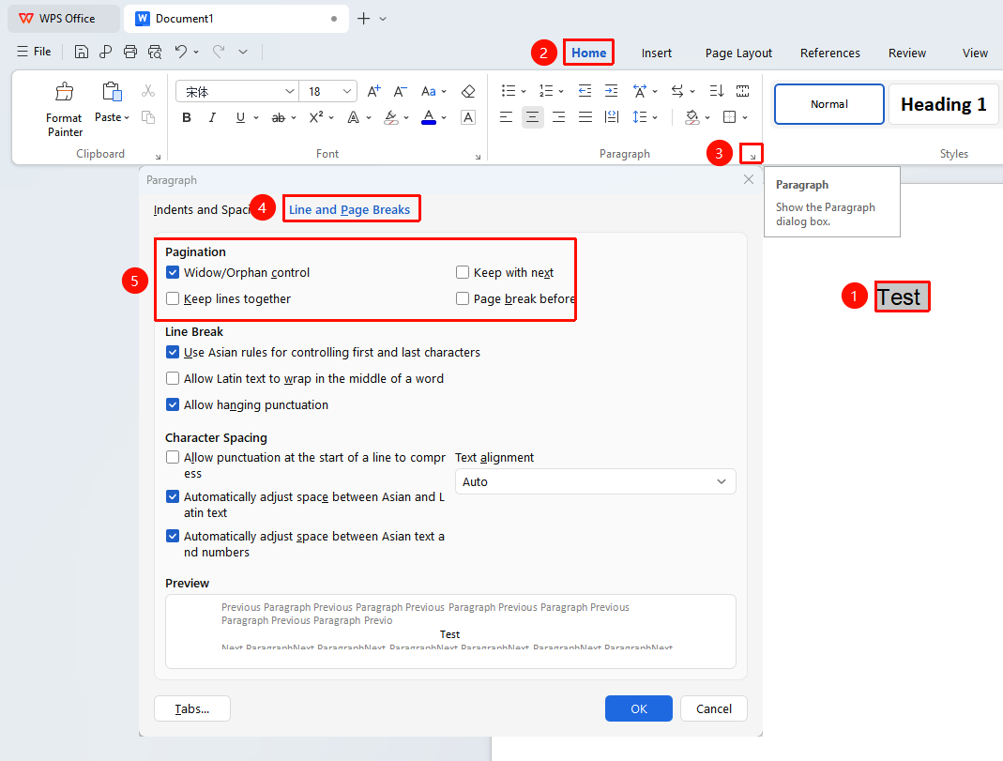Apply the Heading 1 style

point(944,104)
